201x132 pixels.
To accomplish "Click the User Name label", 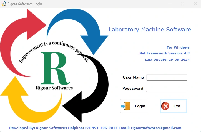I will pyautogui.click(x=133, y=77).
